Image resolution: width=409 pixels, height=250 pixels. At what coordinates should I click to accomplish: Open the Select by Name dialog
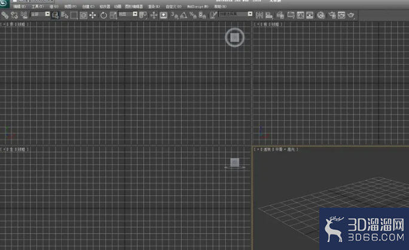click(x=65, y=15)
